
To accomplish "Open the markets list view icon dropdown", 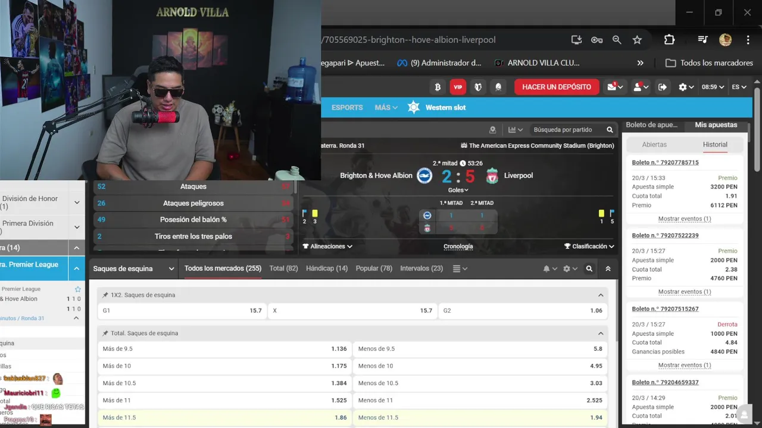I will 460,269.
